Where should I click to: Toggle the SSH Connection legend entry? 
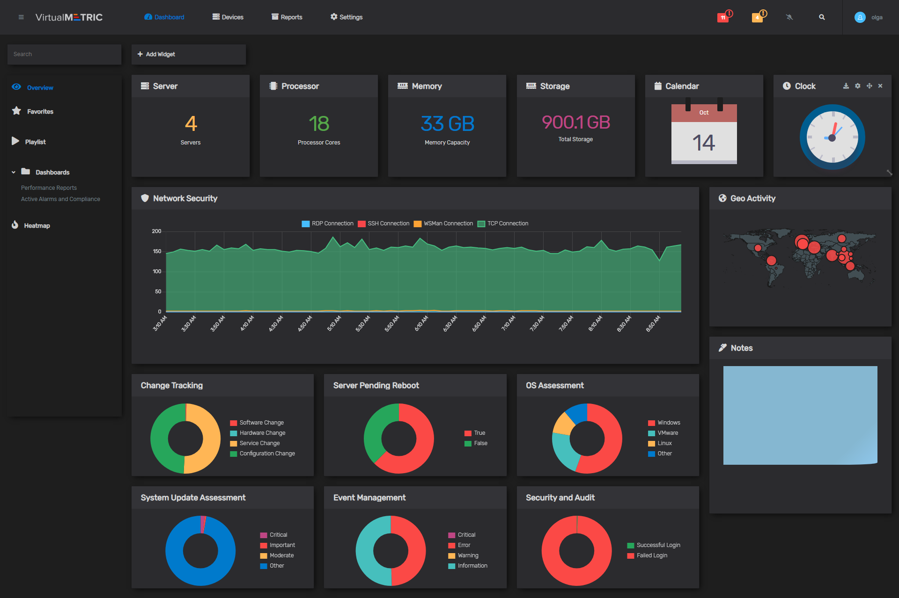click(x=383, y=223)
